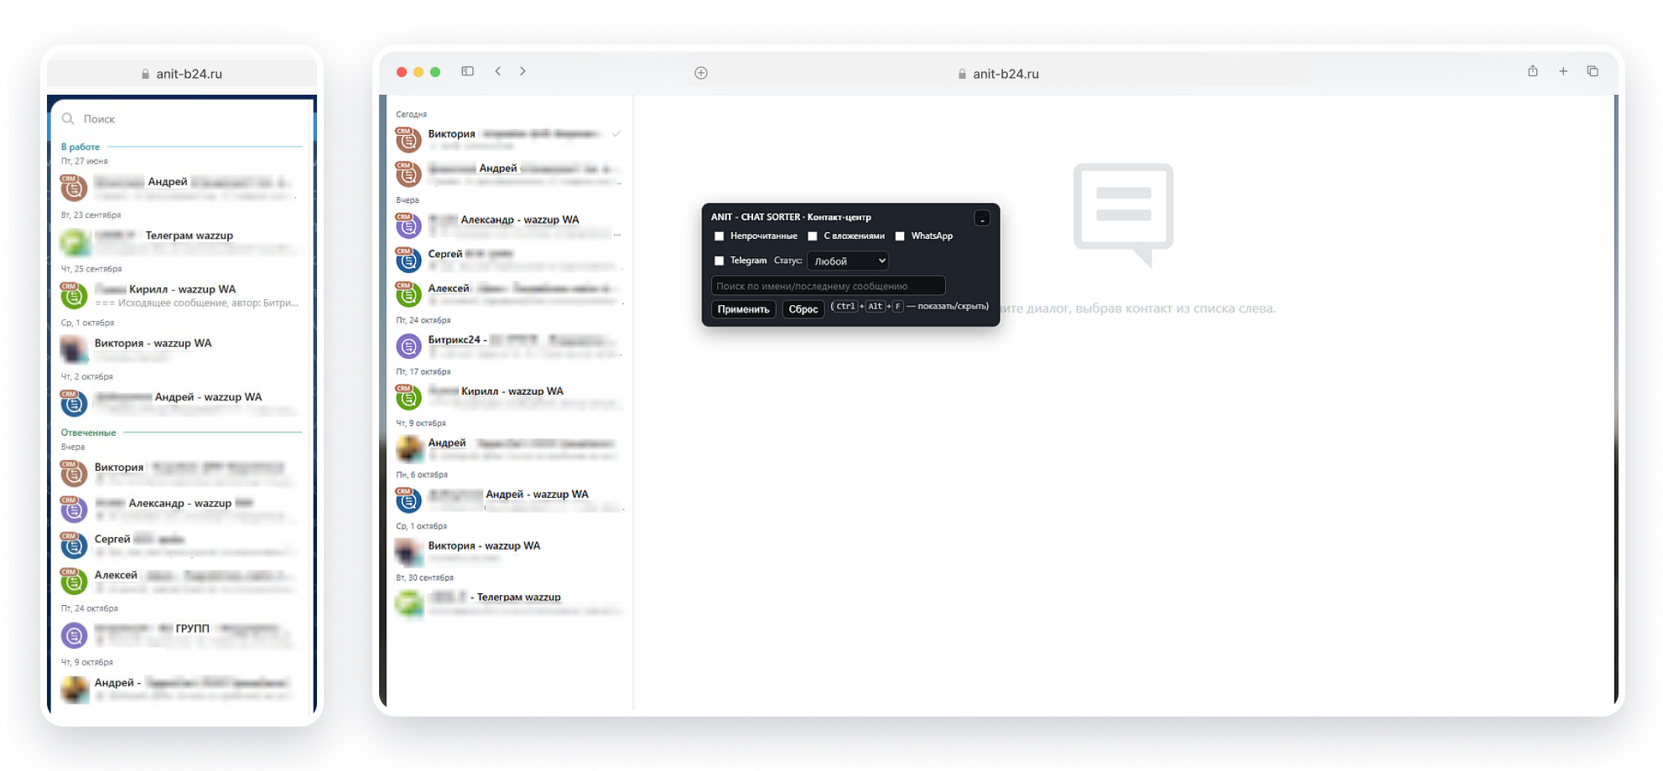Minimize the Chat Sorter panel

coord(982,219)
